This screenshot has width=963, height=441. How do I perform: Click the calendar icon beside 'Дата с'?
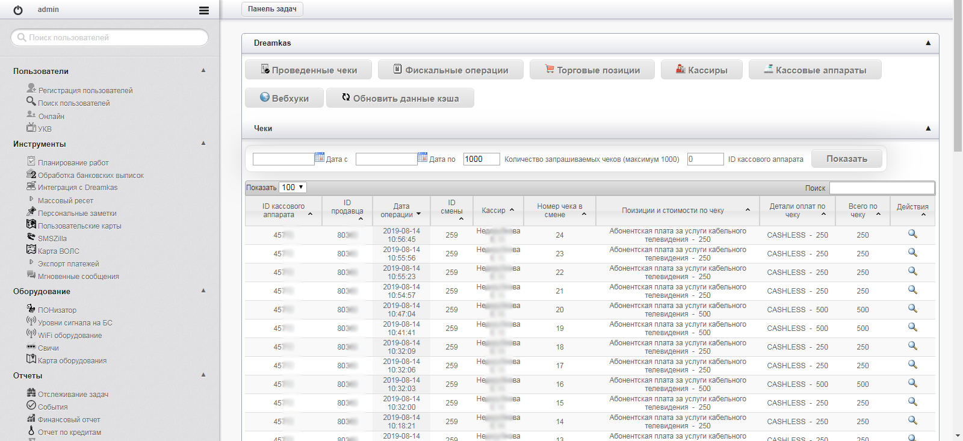tap(320, 158)
